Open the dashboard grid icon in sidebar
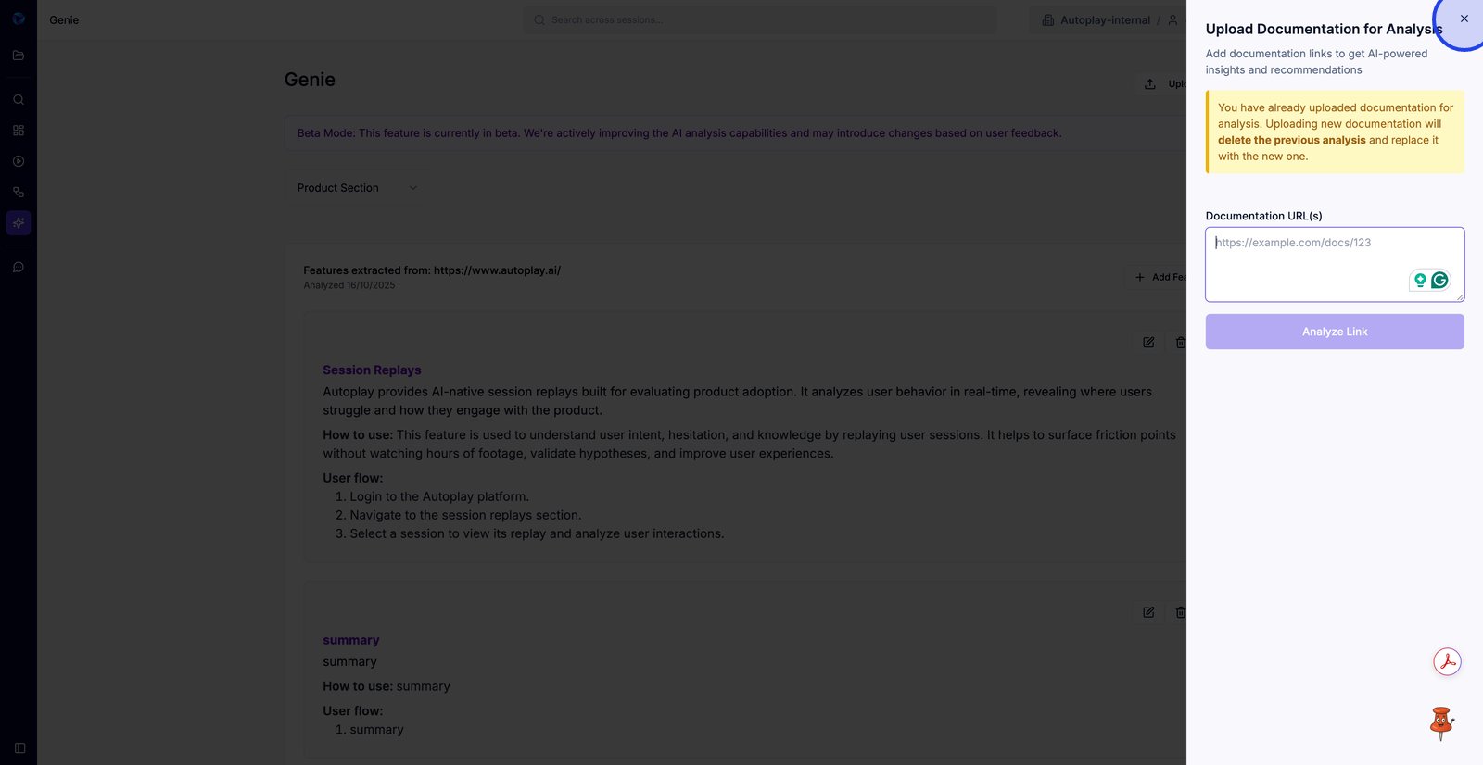Screen dimensions: 1483x765 [19, 131]
